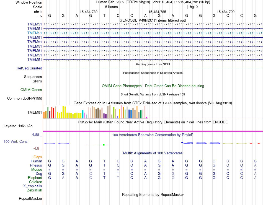263x205 pixels.
Task: Click Publications: Sequences in Scientific Articles title
Action: (x=153, y=73)
